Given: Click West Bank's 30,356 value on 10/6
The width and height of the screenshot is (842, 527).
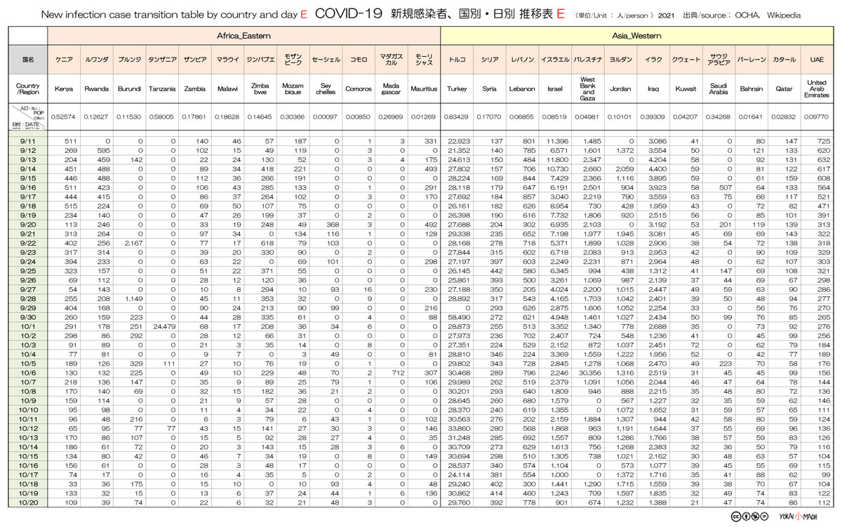Looking at the screenshot, I should pyautogui.click(x=589, y=372).
